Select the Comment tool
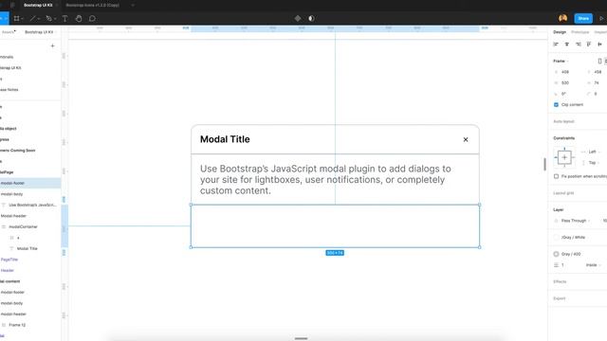 click(92, 18)
